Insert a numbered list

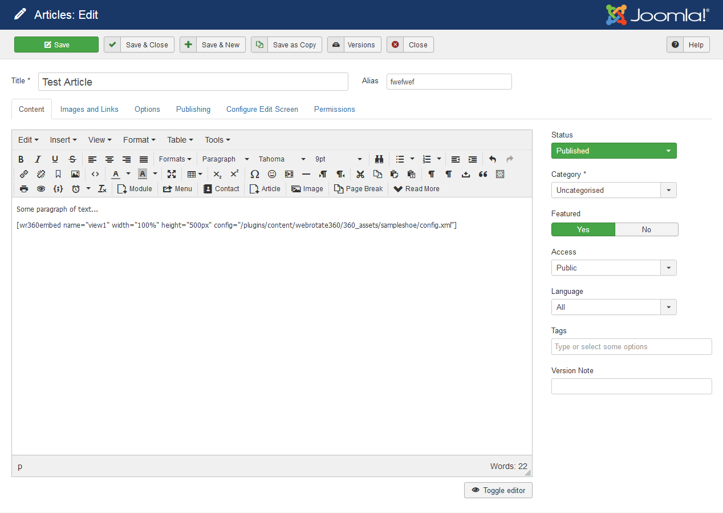[427, 159]
